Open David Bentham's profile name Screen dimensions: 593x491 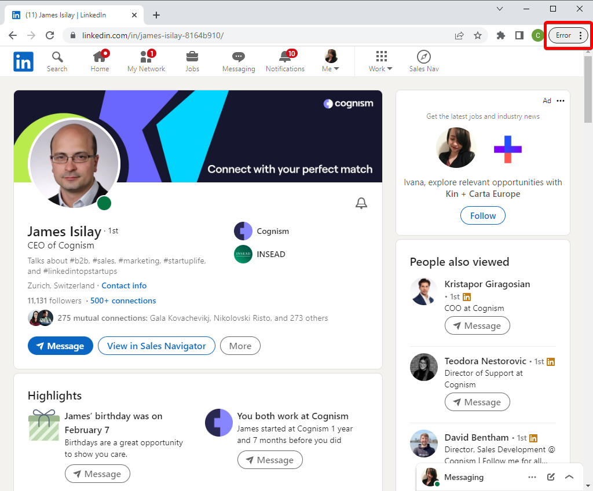click(x=477, y=438)
